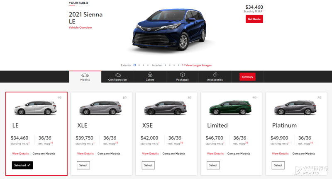
Task: Click the View Larger Images expand icon
Action: point(183,65)
